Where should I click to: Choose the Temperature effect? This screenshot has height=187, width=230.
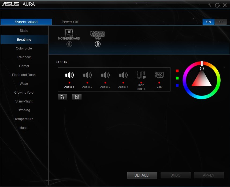24,119
